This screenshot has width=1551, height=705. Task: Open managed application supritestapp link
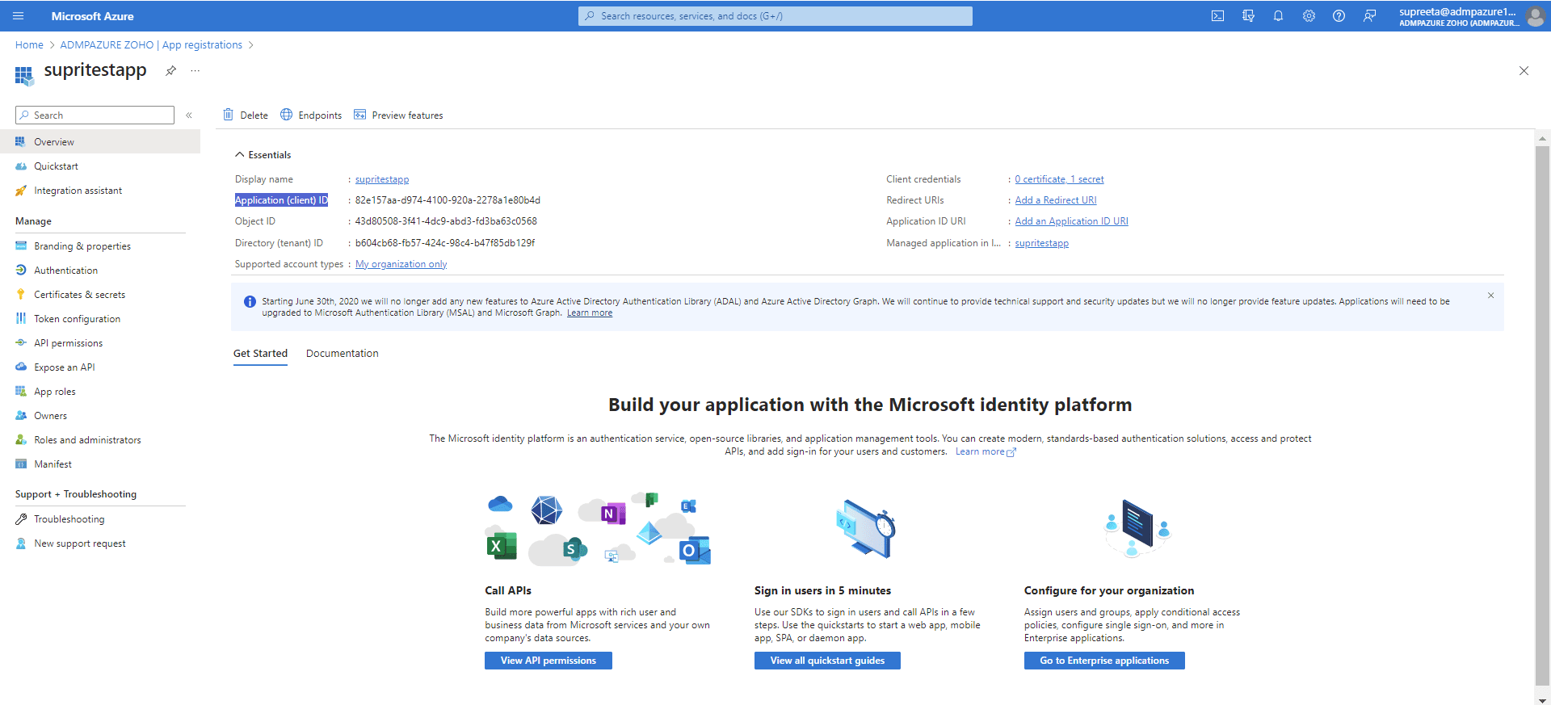pyautogui.click(x=1041, y=243)
